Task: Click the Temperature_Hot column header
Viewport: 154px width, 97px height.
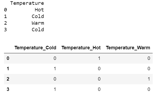Action: click(81, 48)
